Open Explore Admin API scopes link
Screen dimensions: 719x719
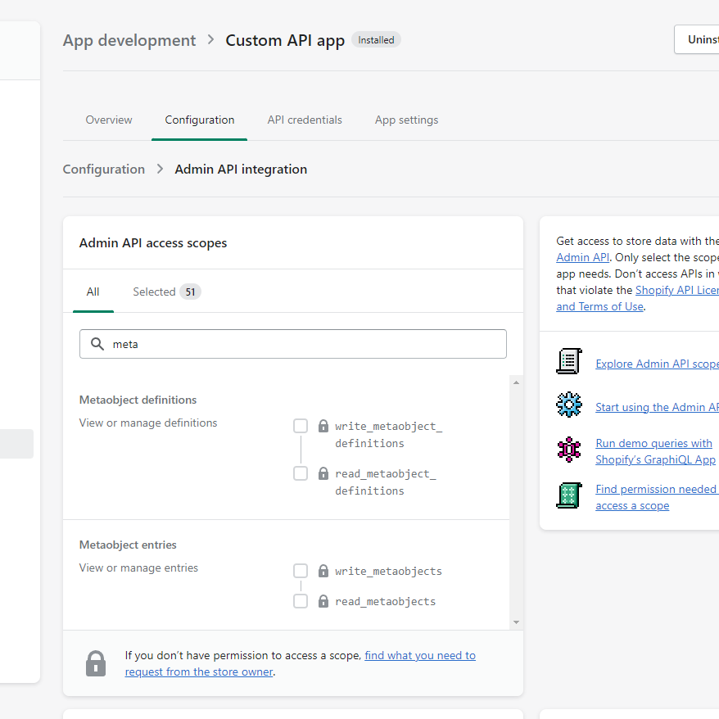pos(657,364)
